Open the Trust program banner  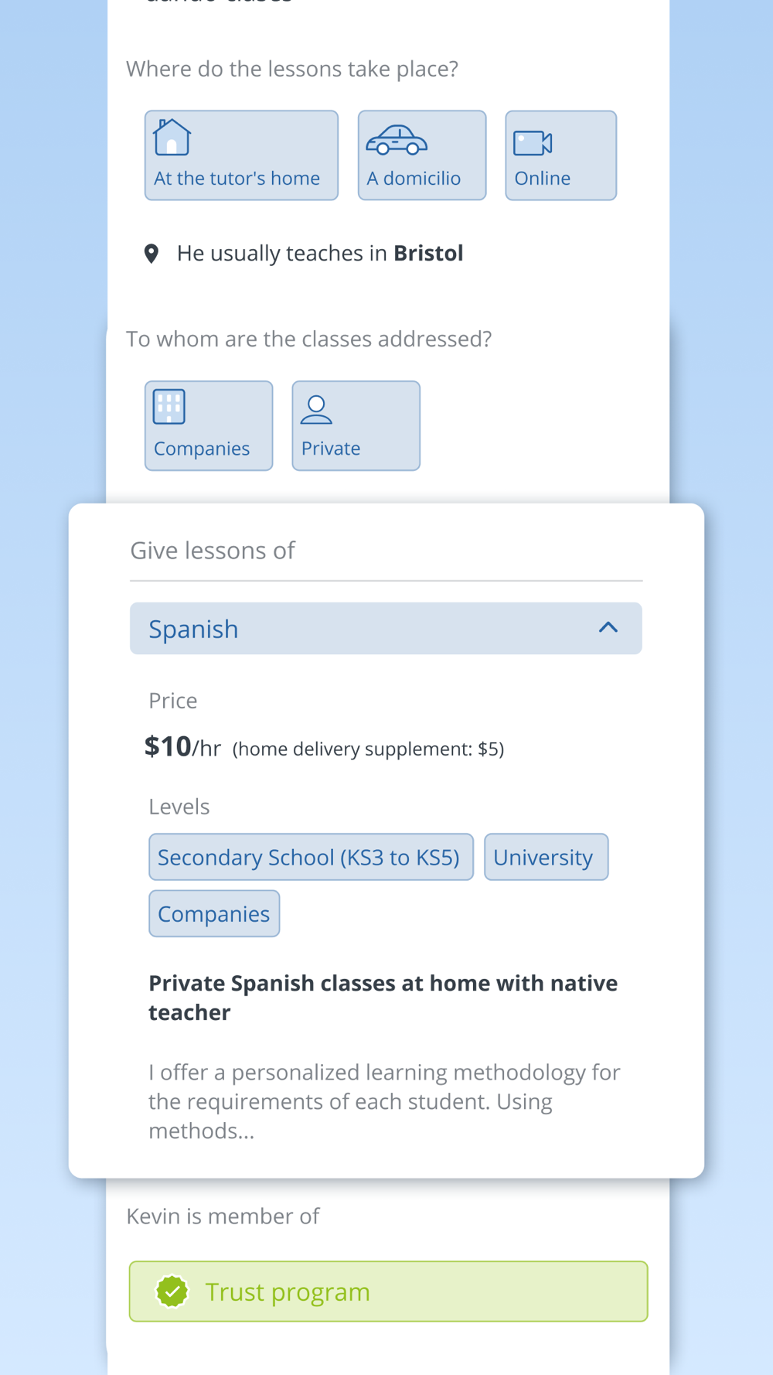point(388,1291)
